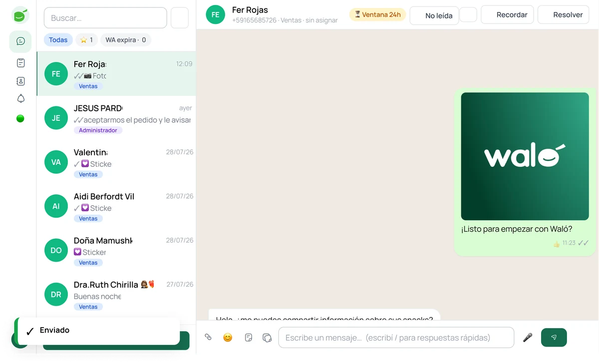Open the contacts address book icon
The image size is (599, 364).
[20, 81]
